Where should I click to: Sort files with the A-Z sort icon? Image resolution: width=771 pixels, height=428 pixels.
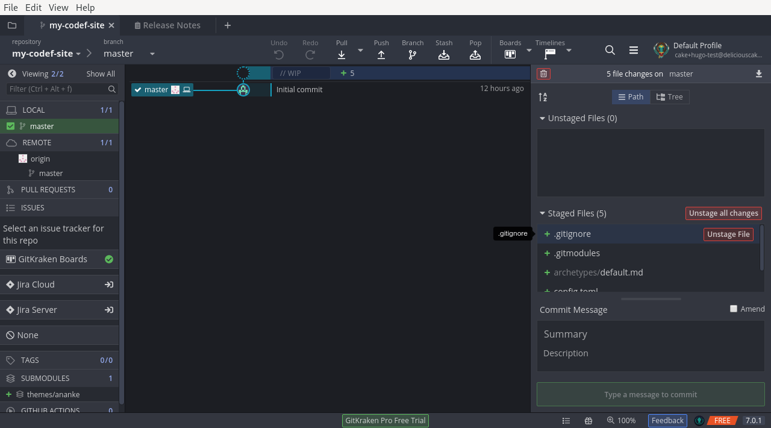coord(543,97)
